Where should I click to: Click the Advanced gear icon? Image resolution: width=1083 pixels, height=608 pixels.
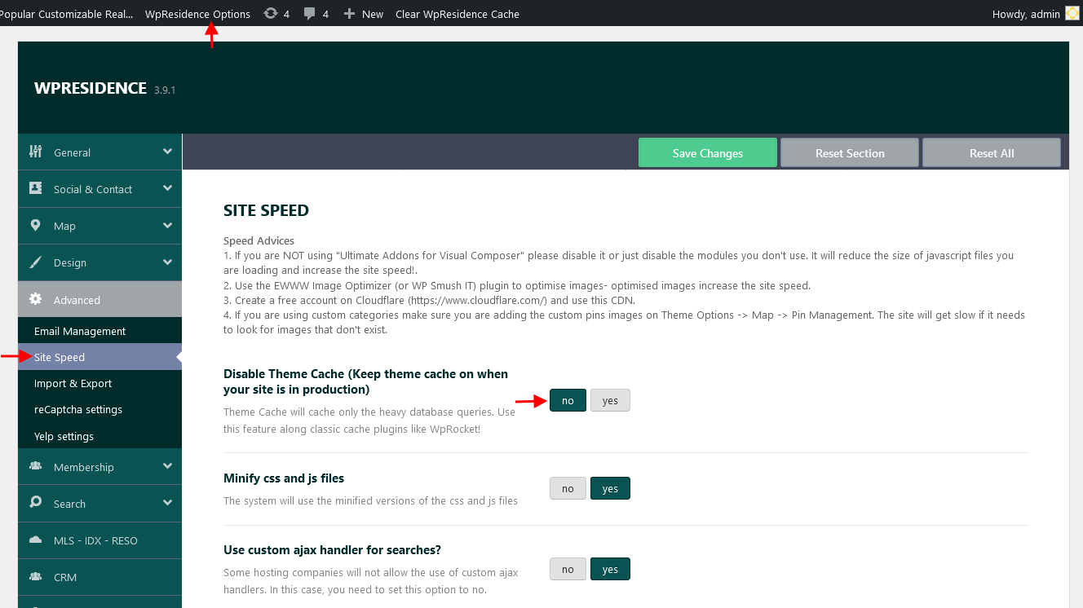(x=35, y=299)
